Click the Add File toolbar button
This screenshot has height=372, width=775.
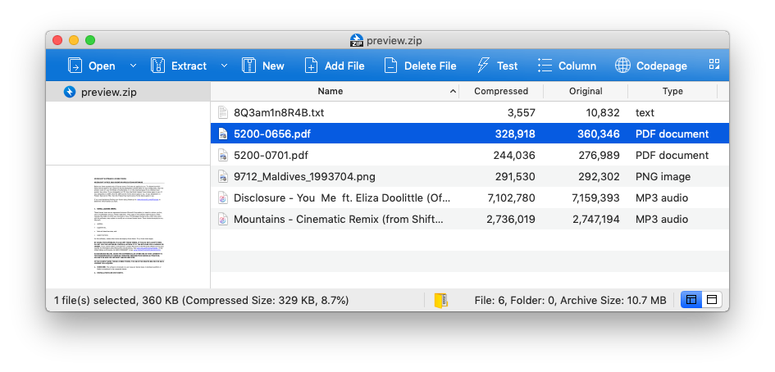coord(334,66)
